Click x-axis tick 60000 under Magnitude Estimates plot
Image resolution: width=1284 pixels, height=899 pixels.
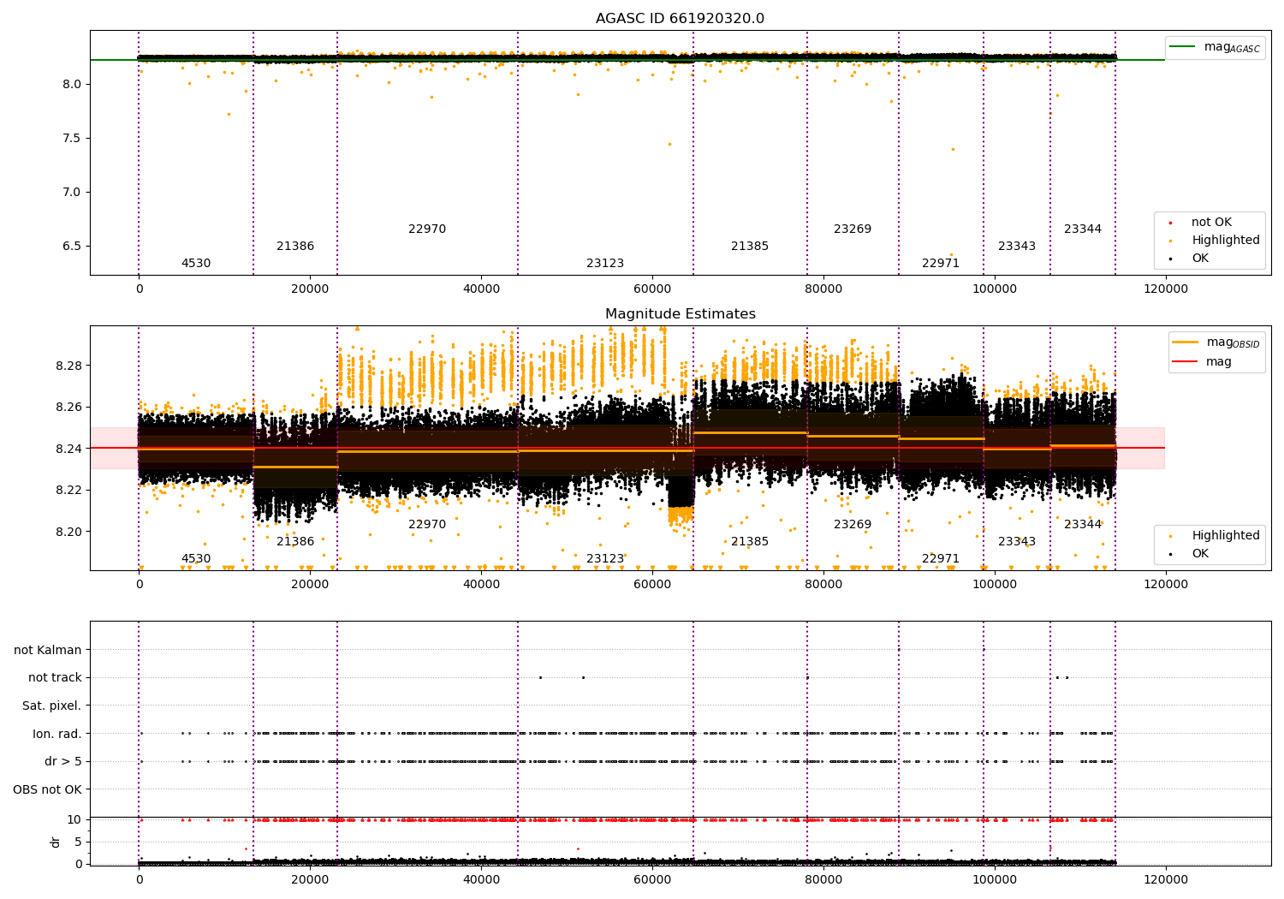652,585
